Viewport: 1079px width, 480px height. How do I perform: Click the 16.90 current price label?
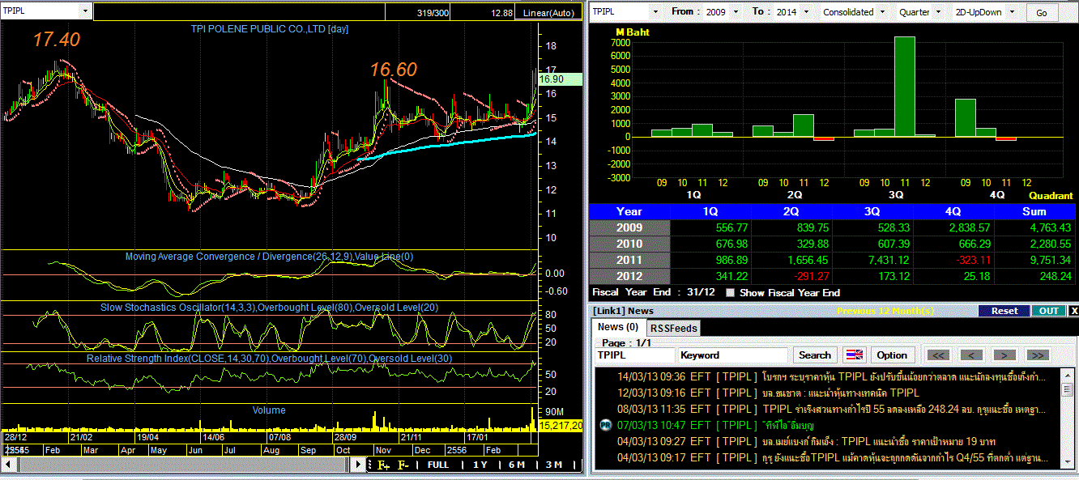tap(560, 79)
